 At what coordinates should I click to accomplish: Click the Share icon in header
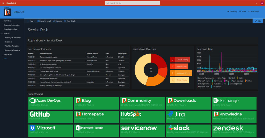pos(240,11)
